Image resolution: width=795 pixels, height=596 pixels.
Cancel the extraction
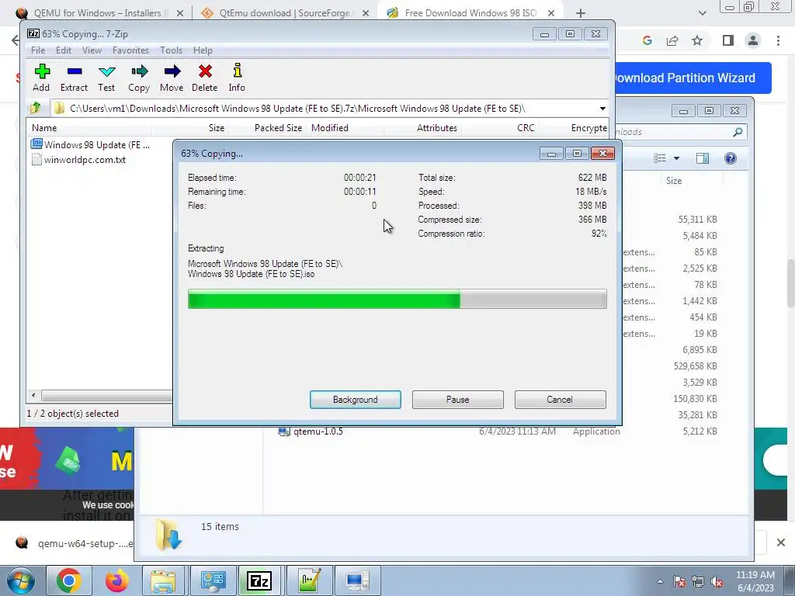click(560, 400)
